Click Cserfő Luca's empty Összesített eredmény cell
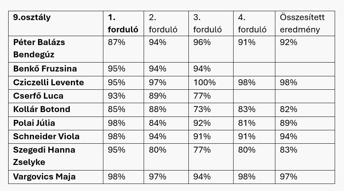 click(x=305, y=96)
